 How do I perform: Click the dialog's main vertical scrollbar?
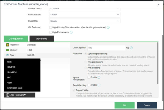tap(163, 68)
